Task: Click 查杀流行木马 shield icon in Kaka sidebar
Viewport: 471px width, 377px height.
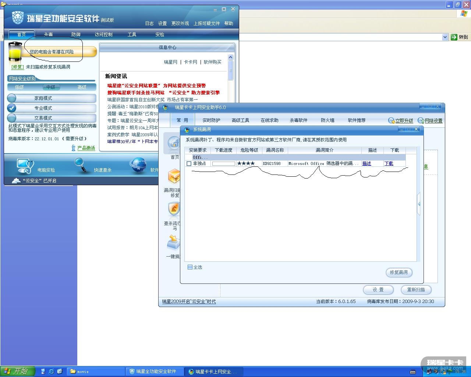Action: [174, 209]
